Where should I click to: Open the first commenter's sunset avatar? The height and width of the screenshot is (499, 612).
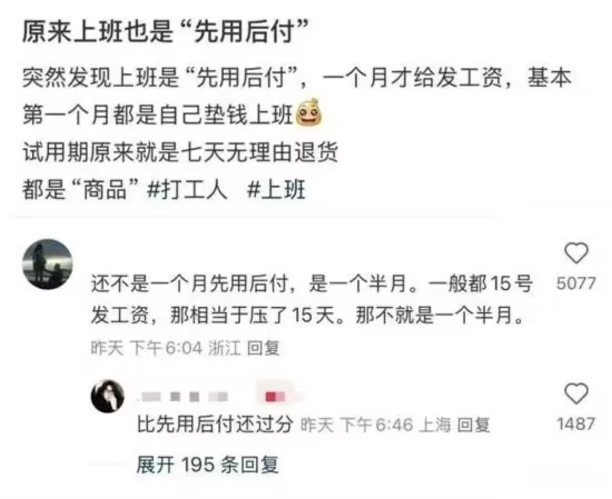pyautogui.click(x=48, y=264)
